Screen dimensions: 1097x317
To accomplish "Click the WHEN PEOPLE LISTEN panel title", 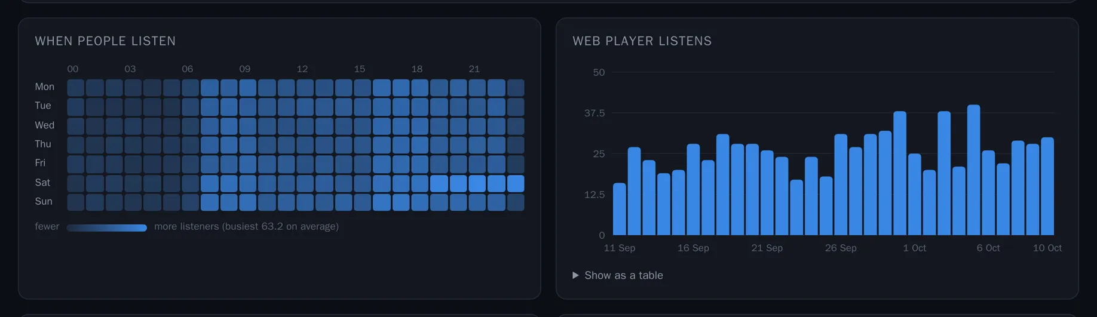I will point(105,41).
